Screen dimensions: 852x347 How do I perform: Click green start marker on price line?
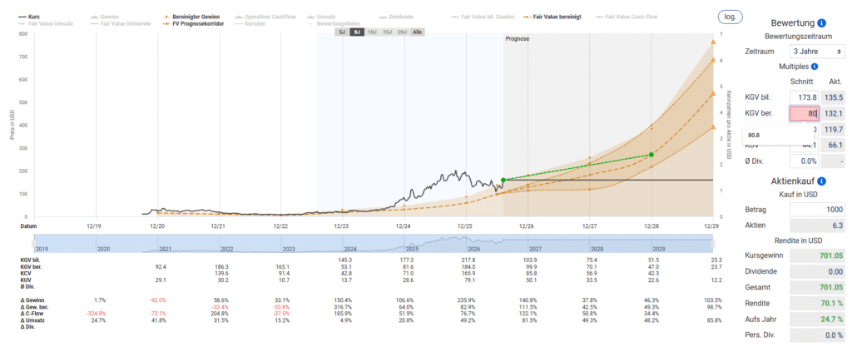(x=503, y=180)
